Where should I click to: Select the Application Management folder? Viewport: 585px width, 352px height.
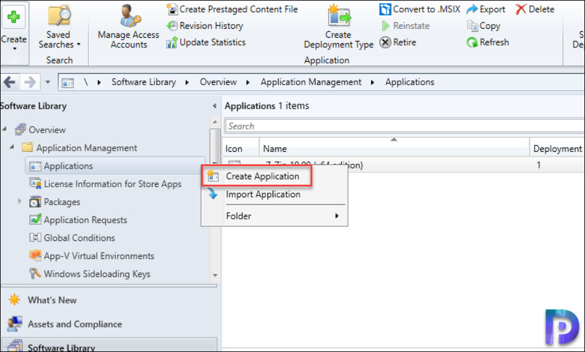86,148
